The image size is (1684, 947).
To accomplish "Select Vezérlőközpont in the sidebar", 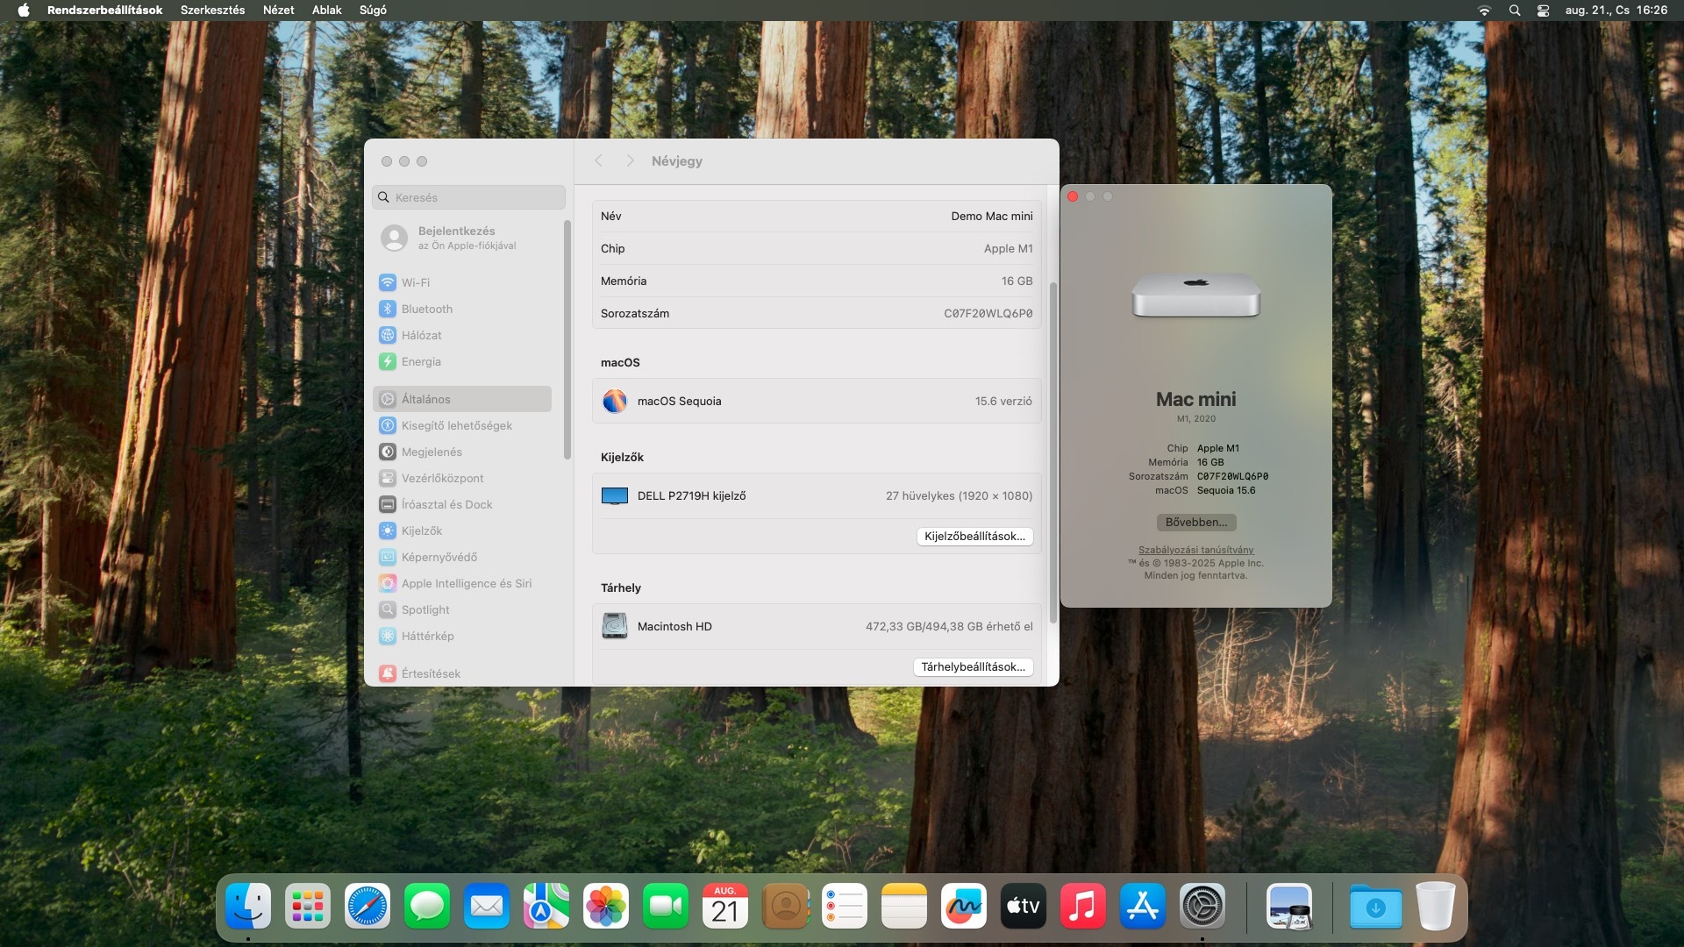I will click(442, 478).
